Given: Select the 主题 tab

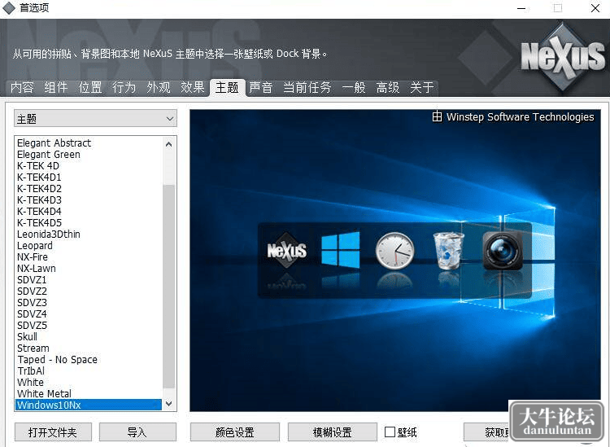Looking at the screenshot, I should (x=227, y=87).
